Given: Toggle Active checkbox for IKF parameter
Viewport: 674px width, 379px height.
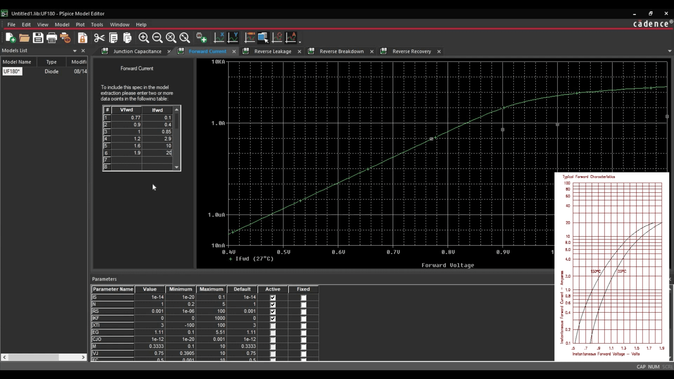Looking at the screenshot, I should (x=273, y=319).
